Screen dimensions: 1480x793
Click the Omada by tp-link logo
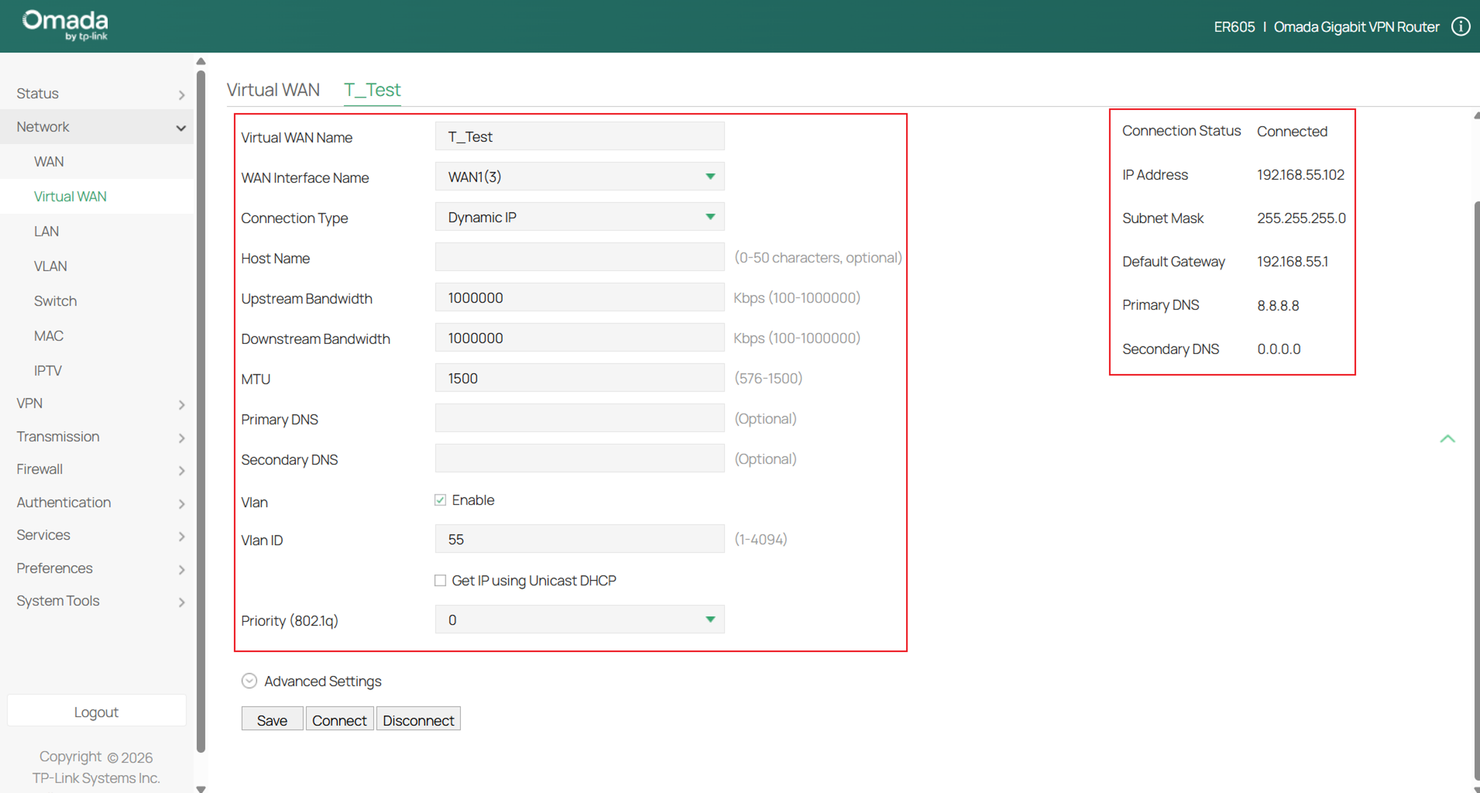[65, 25]
